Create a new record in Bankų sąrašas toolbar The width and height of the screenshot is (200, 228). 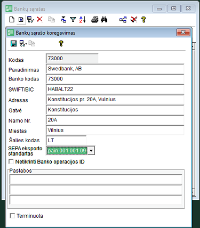point(12,19)
